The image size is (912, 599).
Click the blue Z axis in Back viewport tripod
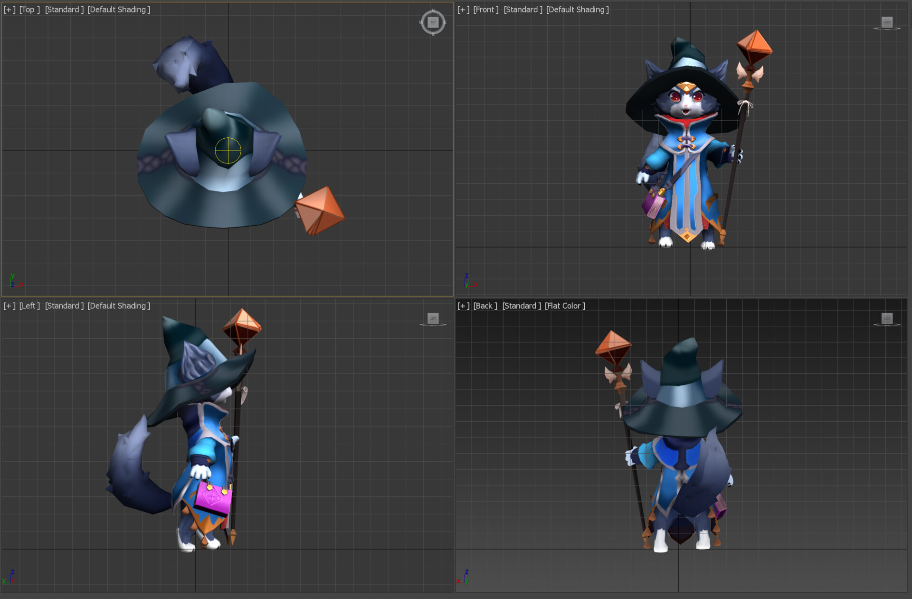(466, 573)
